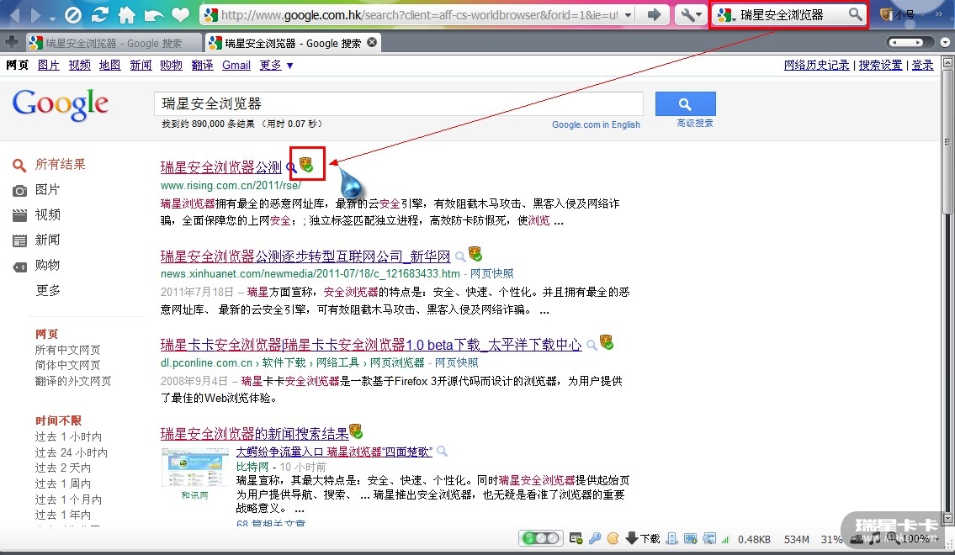Open result 瑞星安全浏览器公测

(x=221, y=167)
